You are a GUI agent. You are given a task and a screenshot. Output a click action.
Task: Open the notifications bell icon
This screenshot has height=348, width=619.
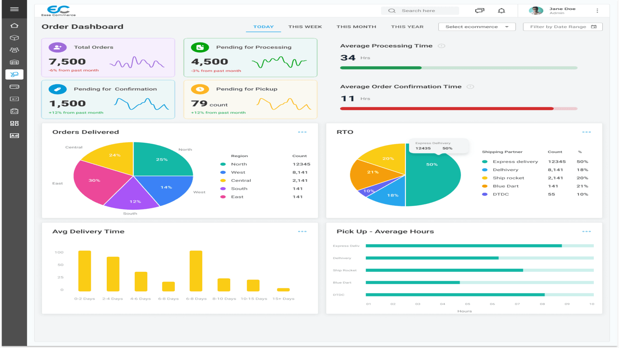click(501, 11)
